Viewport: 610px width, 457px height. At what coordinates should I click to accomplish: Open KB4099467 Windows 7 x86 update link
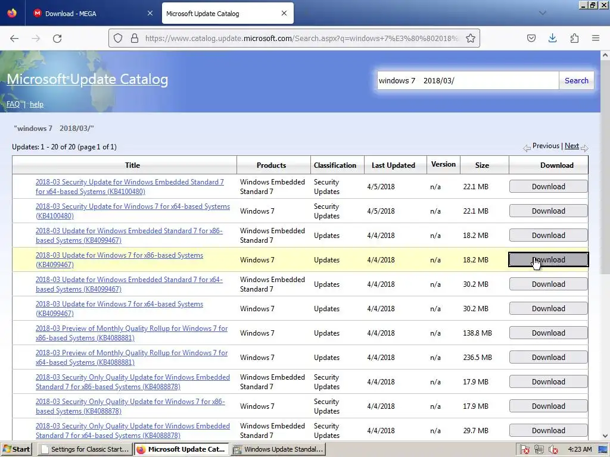coord(119,260)
